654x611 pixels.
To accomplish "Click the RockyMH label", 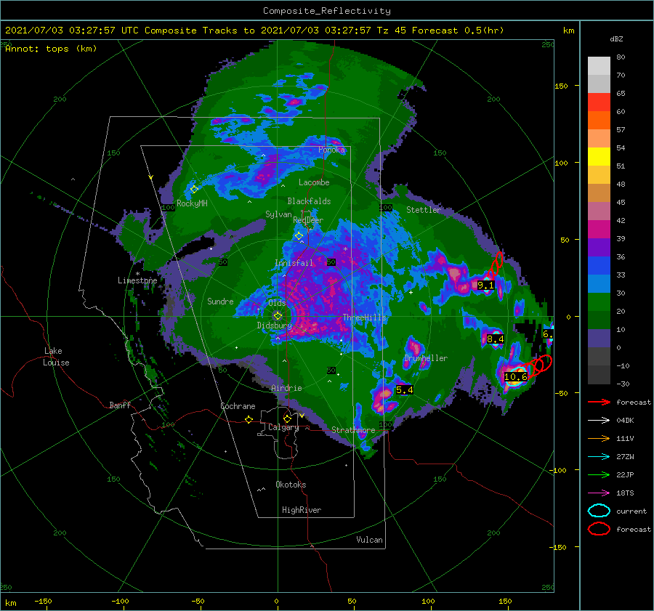I will [x=192, y=203].
